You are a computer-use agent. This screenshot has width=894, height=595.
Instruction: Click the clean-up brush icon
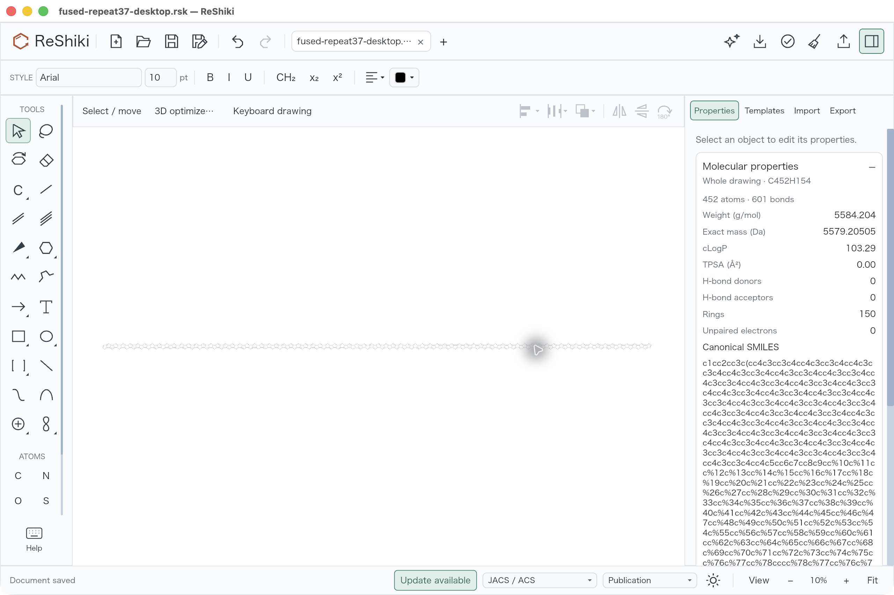pyautogui.click(x=815, y=41)
